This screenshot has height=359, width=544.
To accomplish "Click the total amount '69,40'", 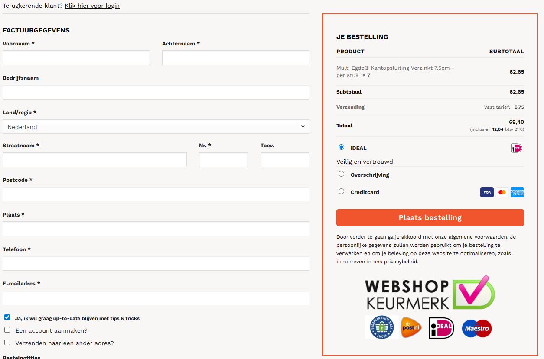I will (x=516, y=122).
